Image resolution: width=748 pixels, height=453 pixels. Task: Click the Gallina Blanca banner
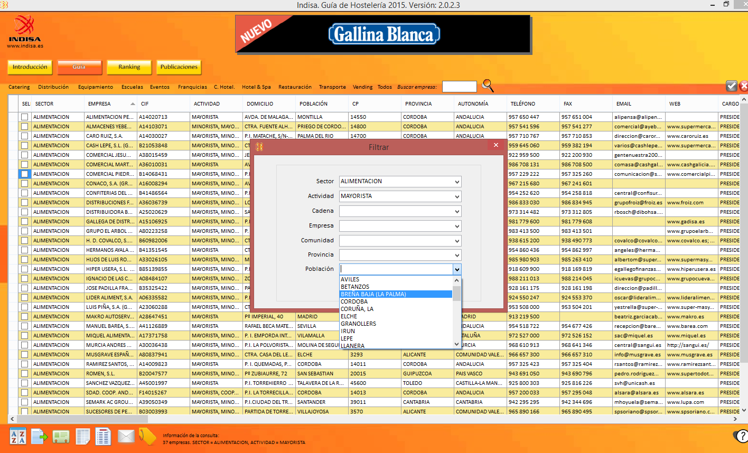(382, 33)
